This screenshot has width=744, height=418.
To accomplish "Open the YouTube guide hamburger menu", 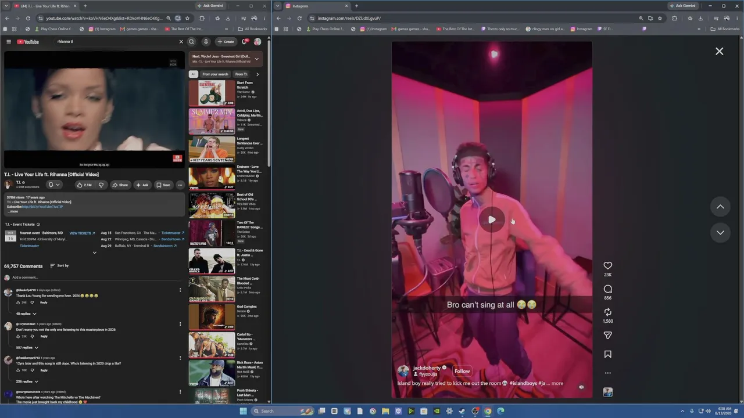I will pyautogui.click(x=9, y=42).
